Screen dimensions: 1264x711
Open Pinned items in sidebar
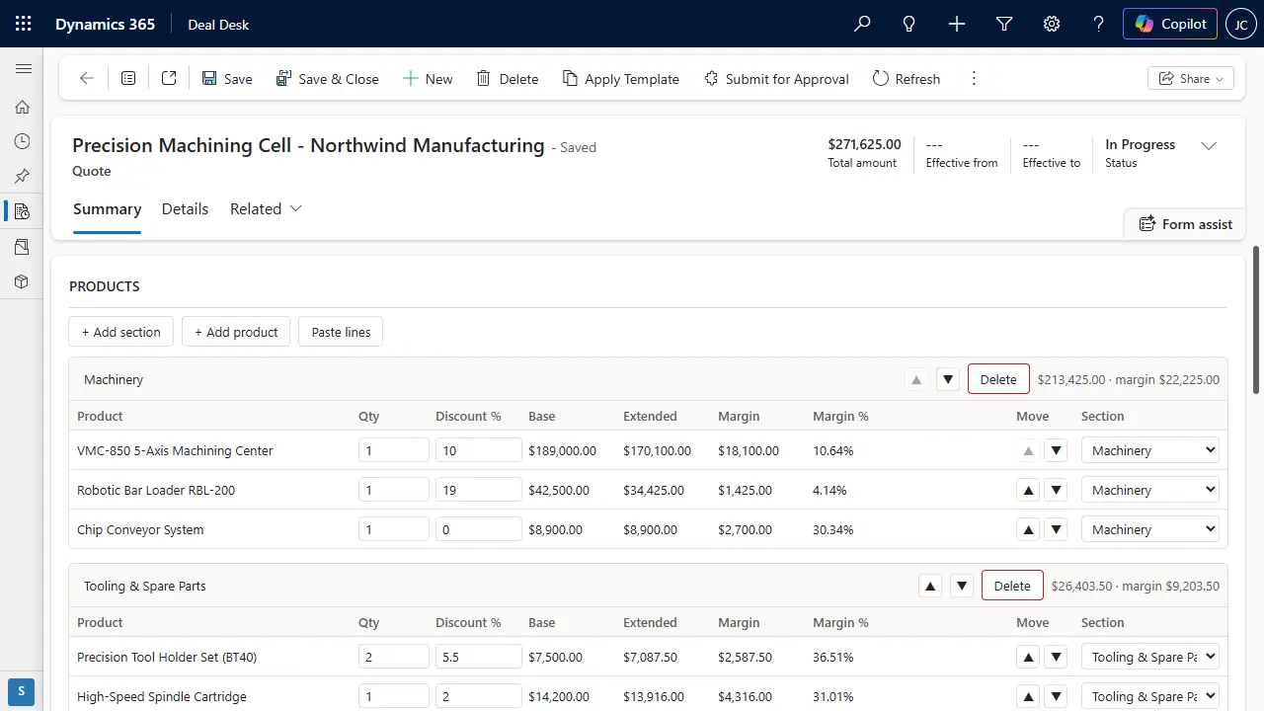click(22, 176)
